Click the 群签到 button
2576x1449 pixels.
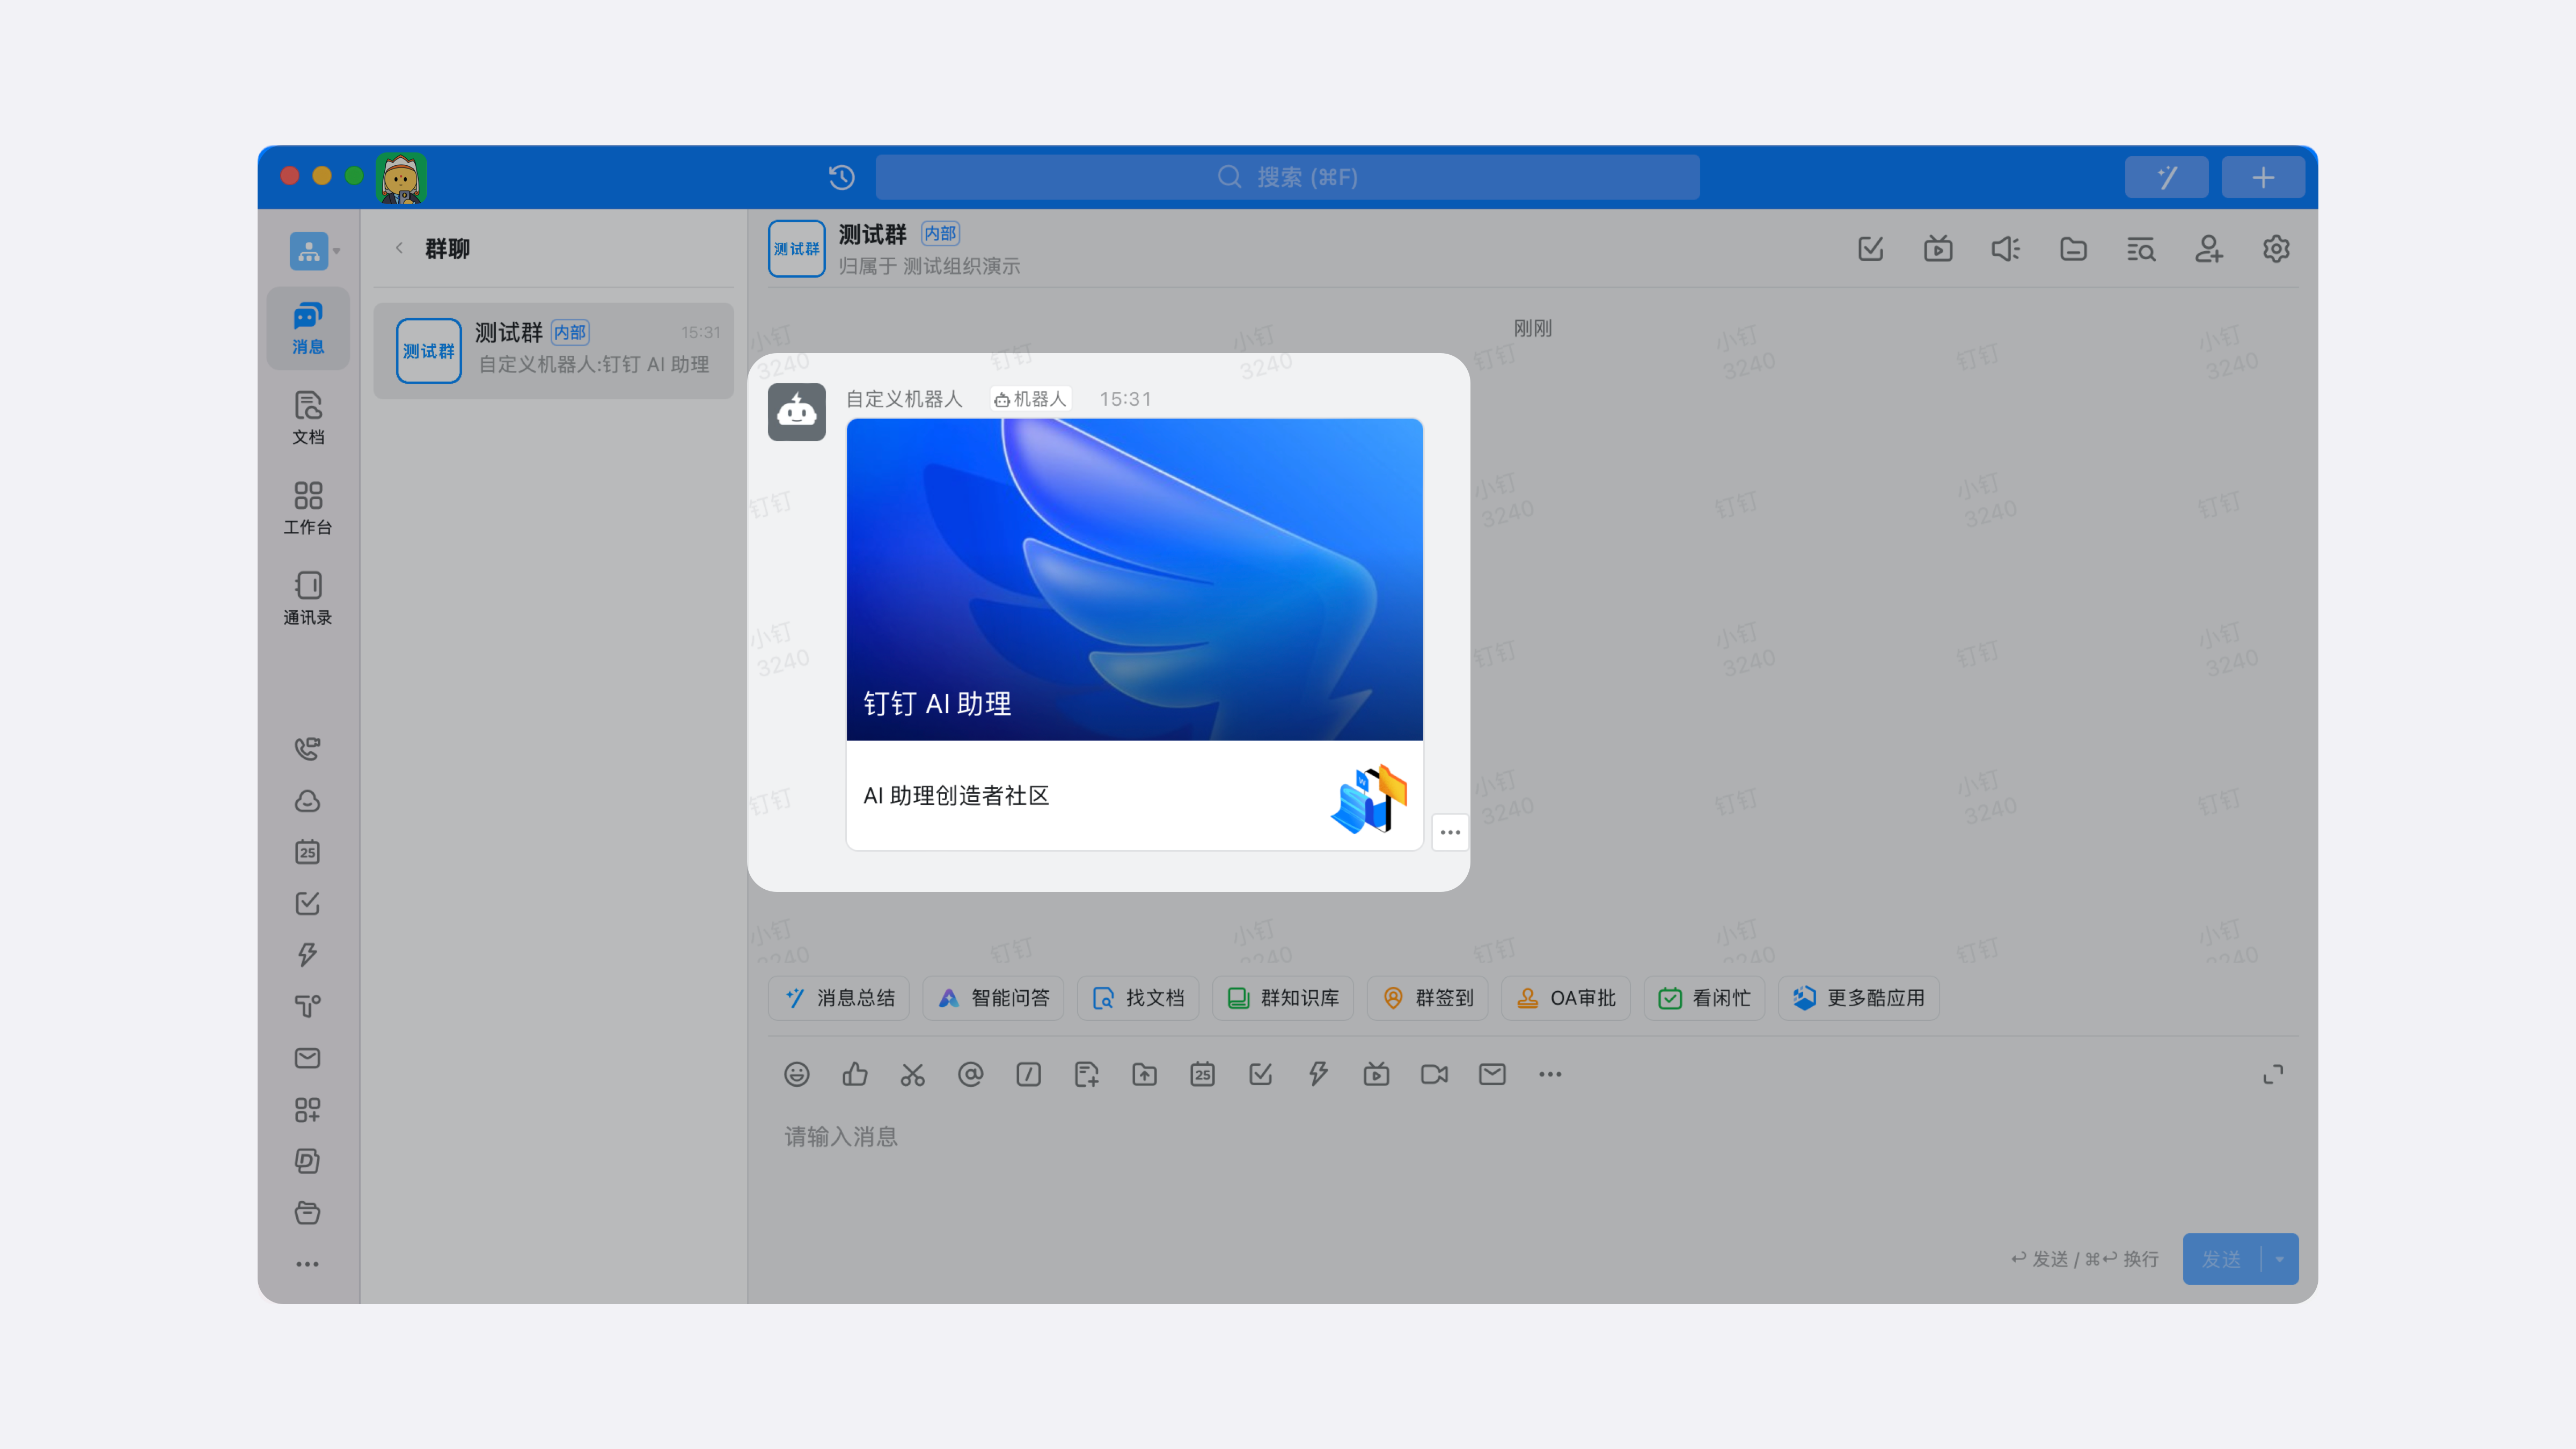point(1428,998)
